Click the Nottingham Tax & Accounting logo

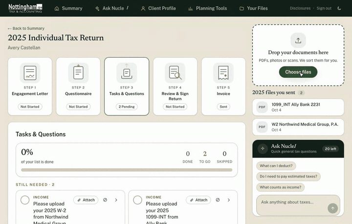(25, 8)
